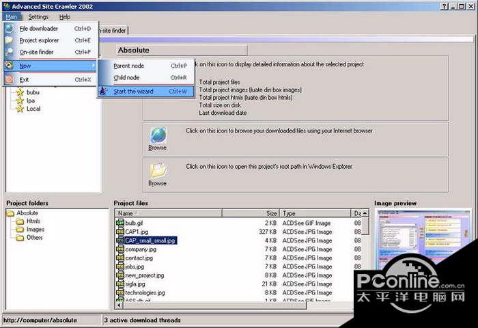Choose Project explorer menu entry
Image resolution: width=478 pixels, height=328 pixels.
(x=51, y=40)
